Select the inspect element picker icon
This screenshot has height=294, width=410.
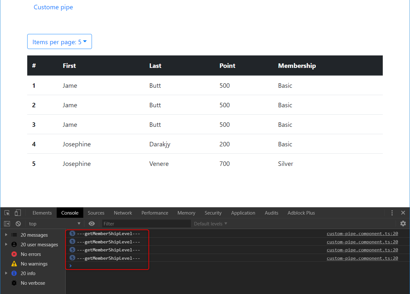pos(7,213)
